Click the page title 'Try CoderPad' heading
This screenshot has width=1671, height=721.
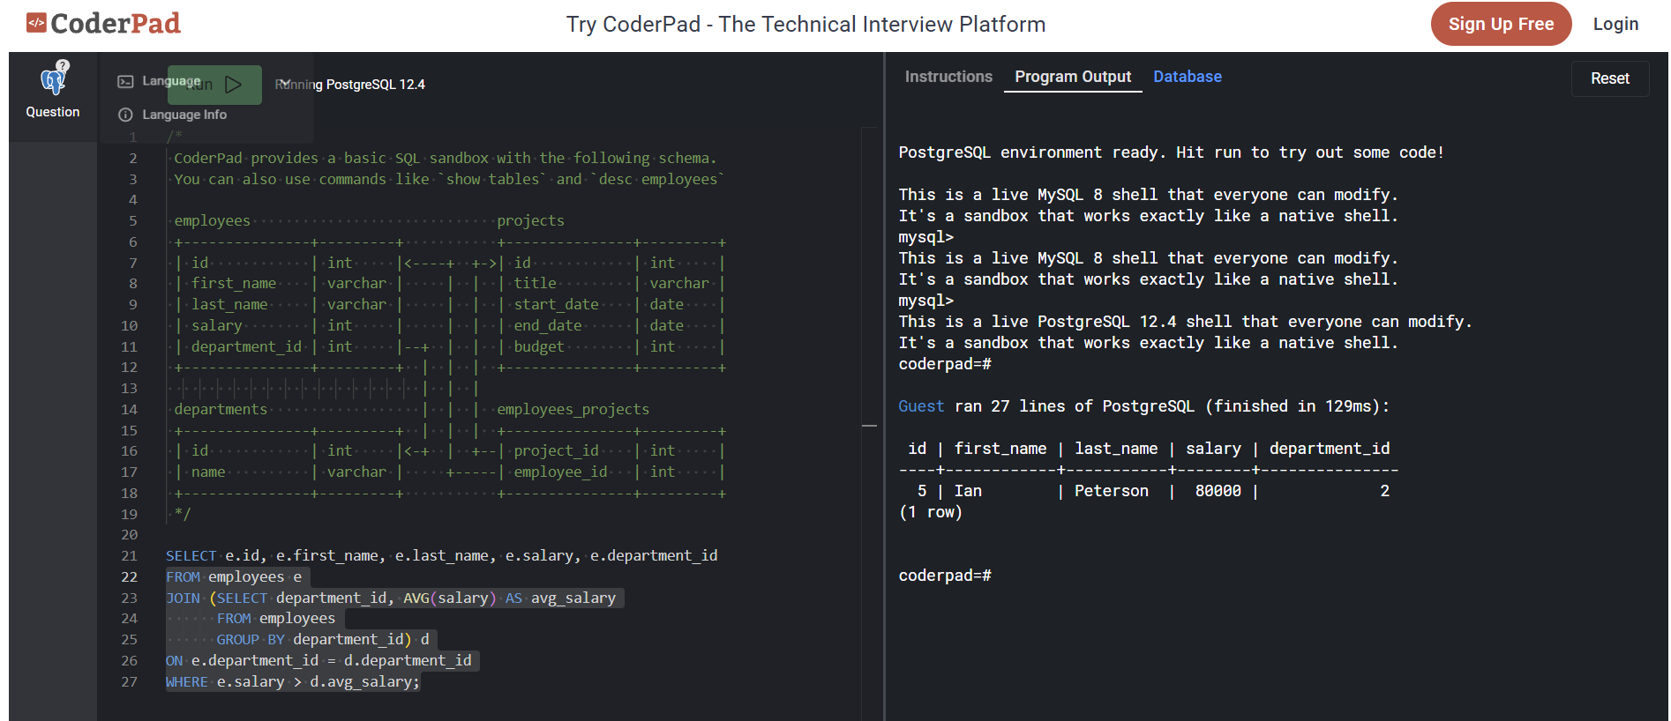806,25
